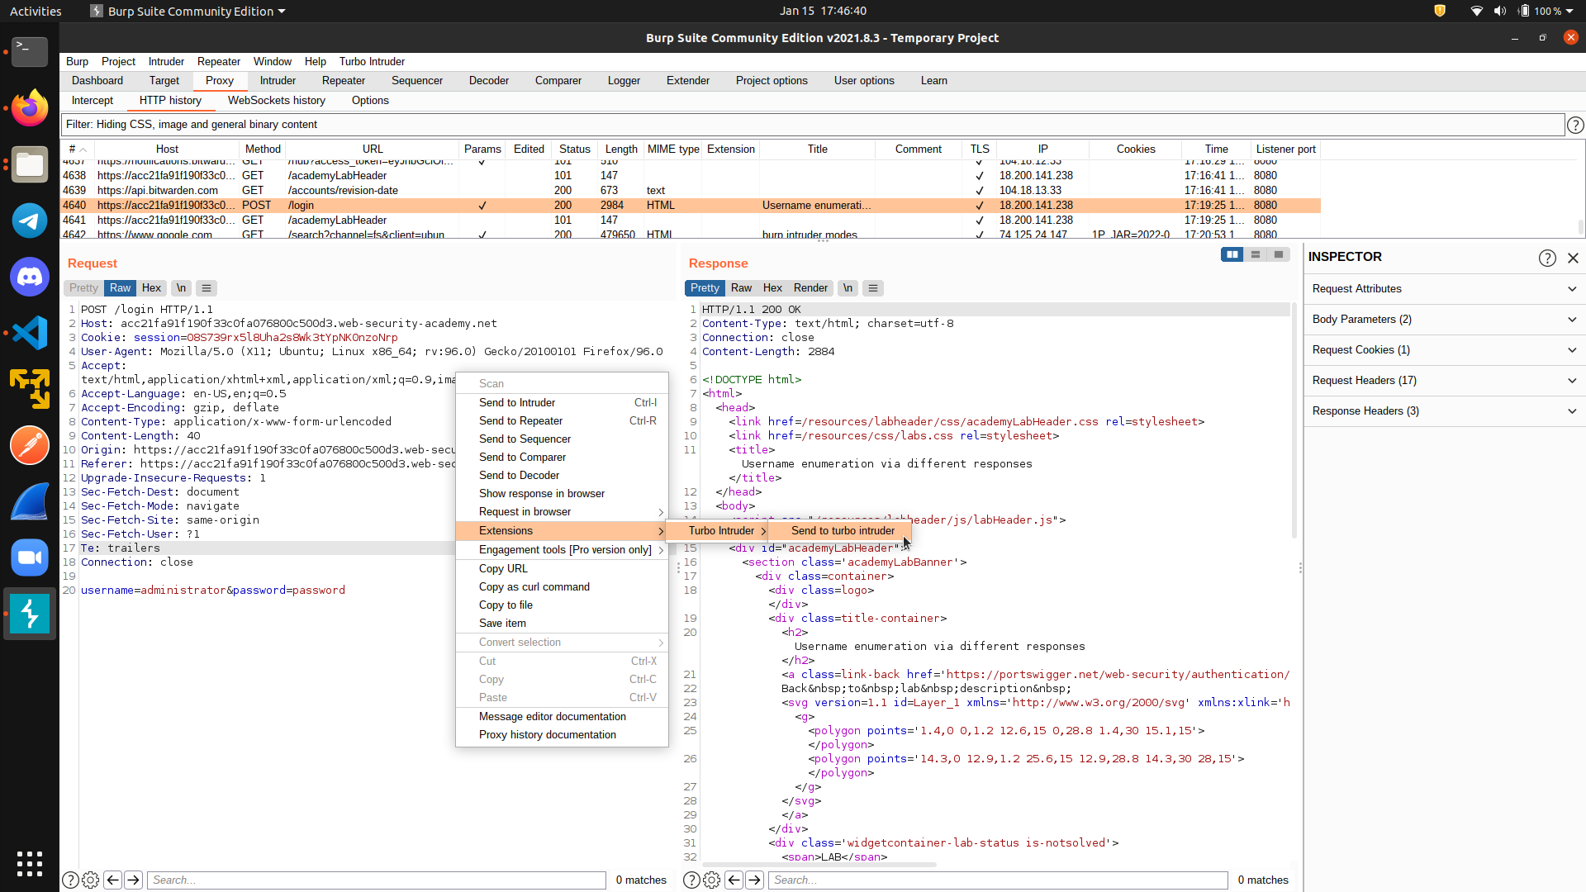Close the Inspector panel
Image resolution: width=1586 pixels, height=892 pixels.
(1573, 258)
